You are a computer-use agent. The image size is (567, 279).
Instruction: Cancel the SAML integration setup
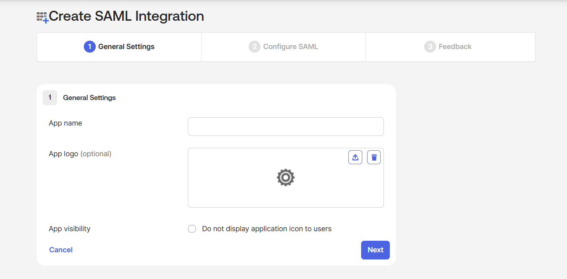(61, 250)
